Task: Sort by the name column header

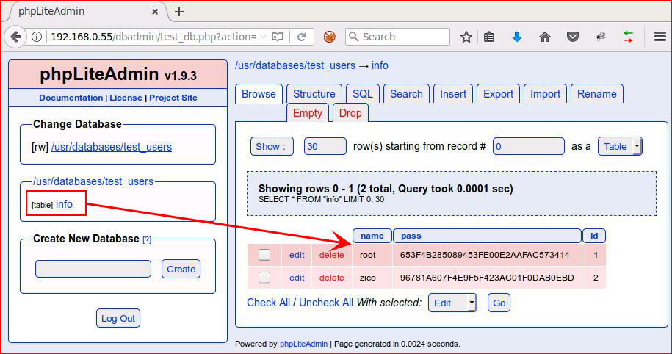Action: 372,236
